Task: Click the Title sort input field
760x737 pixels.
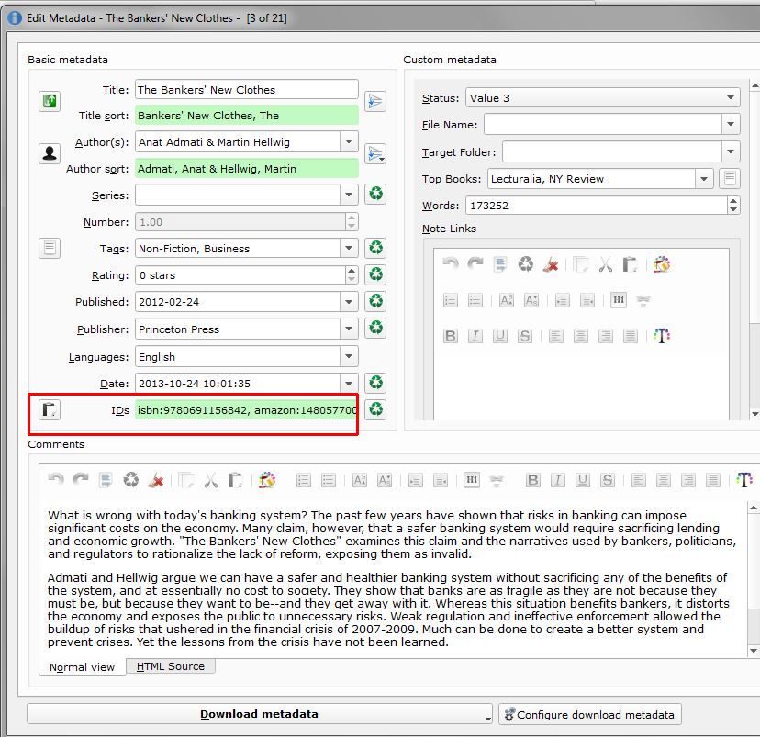Action: click(247, 116)
